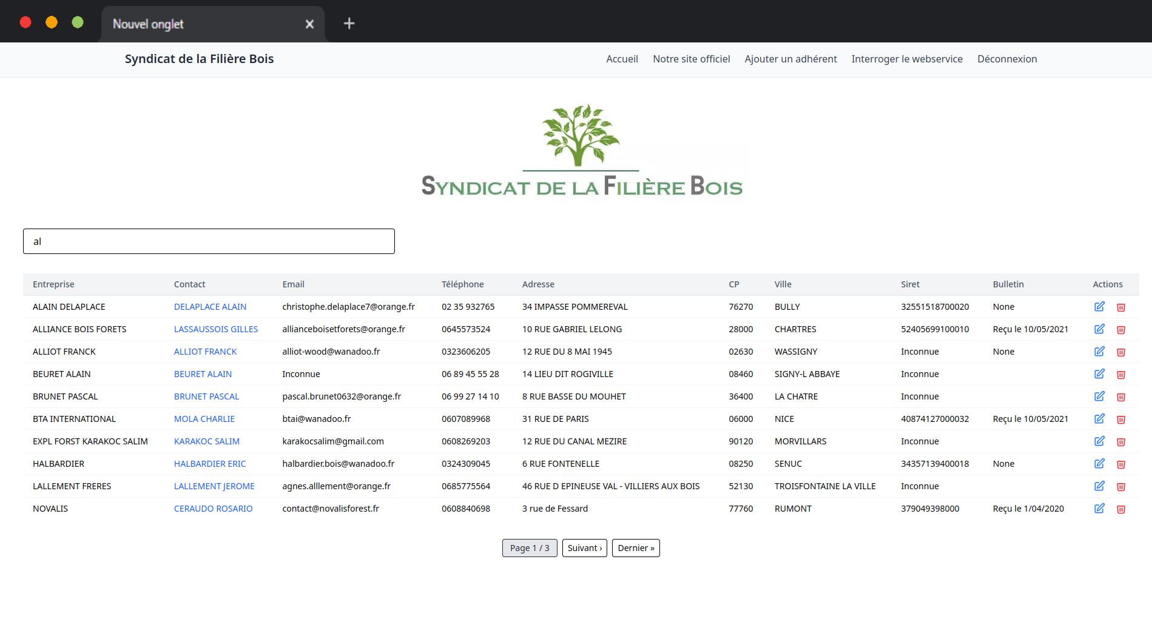Go to Accueil in the navbar

[622, 59]
